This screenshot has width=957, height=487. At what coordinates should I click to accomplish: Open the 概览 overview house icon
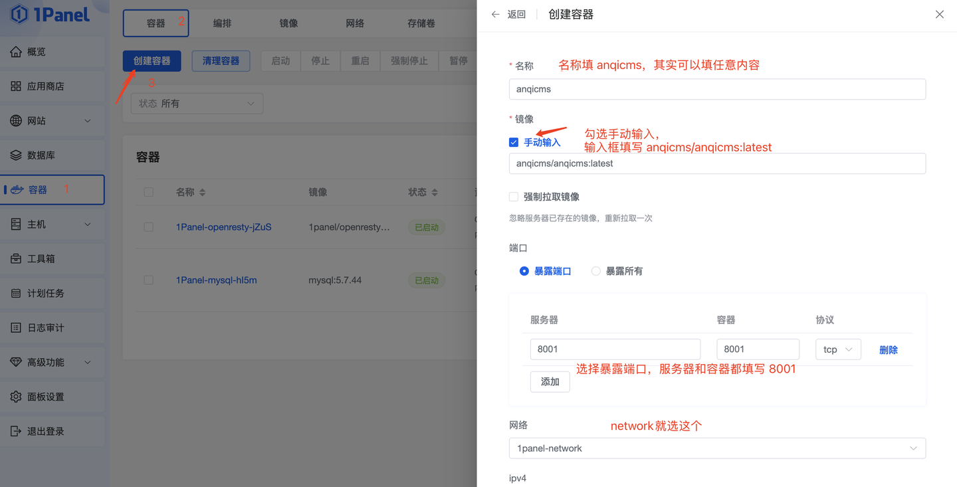[x=16, y=52]
